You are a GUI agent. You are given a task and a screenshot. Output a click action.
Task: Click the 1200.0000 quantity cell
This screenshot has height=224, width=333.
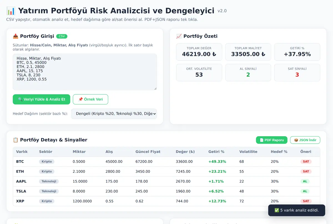(x=82, y=201)
